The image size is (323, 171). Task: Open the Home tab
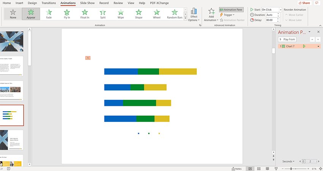tap(7, 3)
